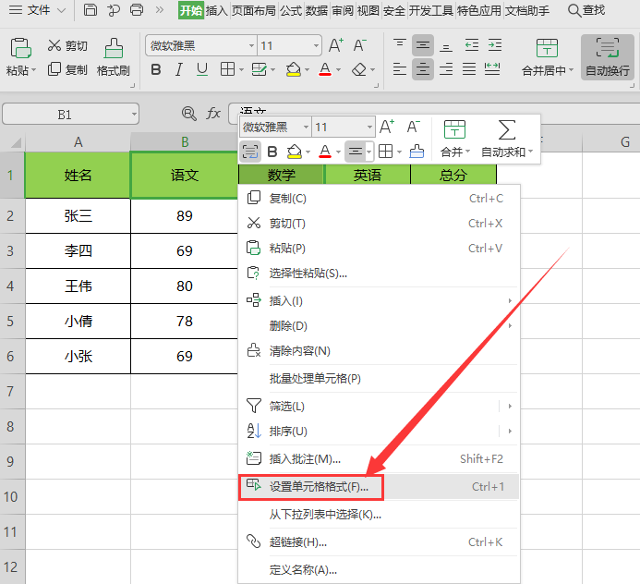Click the decrease indent icon
Image resolution: width=640 pixels, height=584 pixels.
pyautogui.click(x=471, y=45)
